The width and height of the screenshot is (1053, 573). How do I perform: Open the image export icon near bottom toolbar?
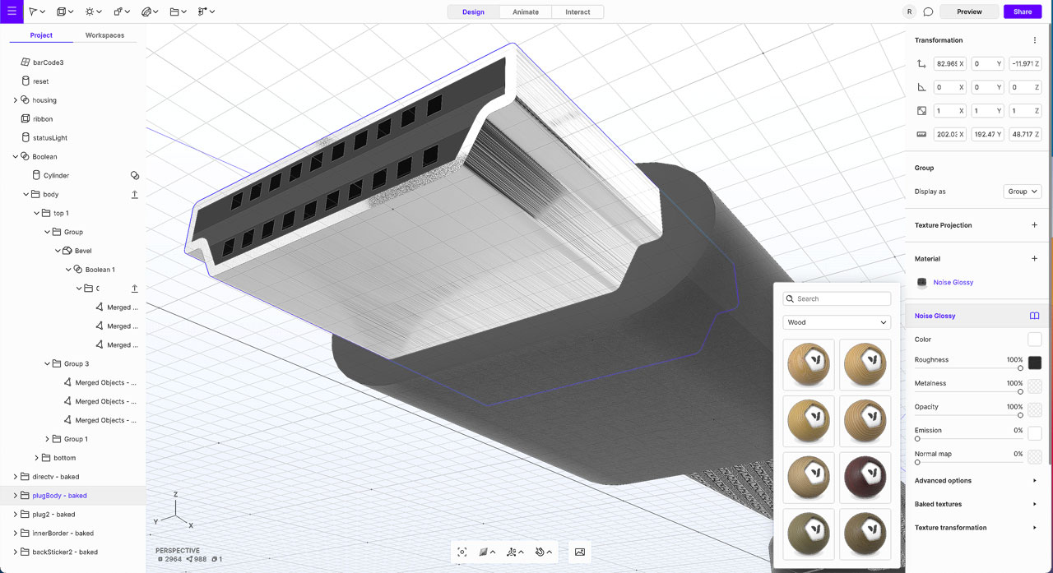point(579,552)
